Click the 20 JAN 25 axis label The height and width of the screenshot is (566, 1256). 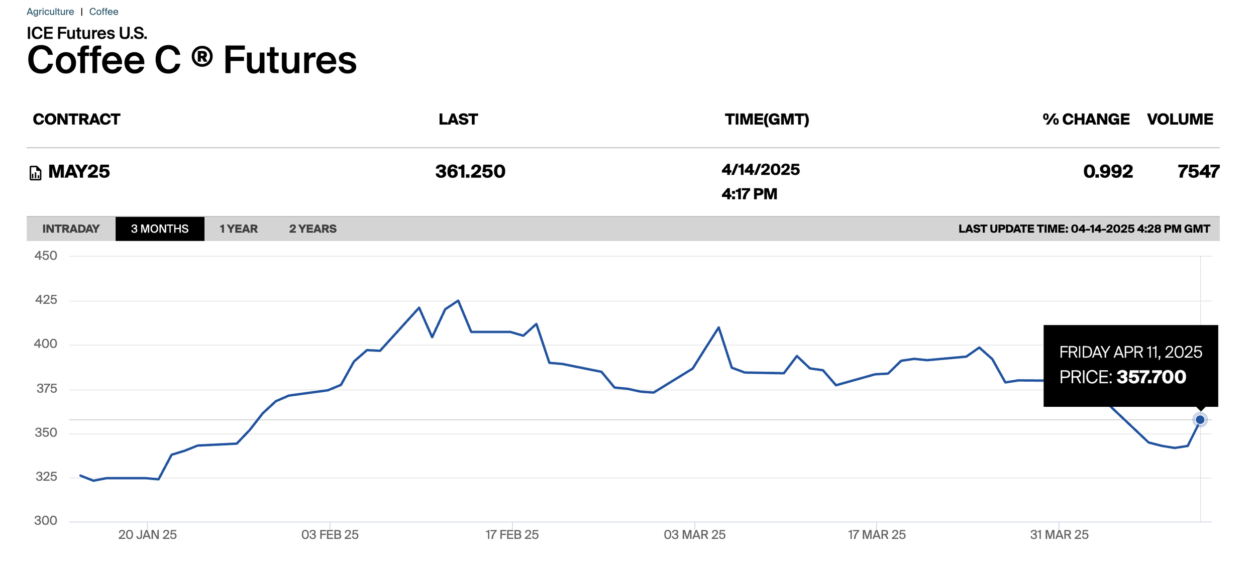point(147,534)
